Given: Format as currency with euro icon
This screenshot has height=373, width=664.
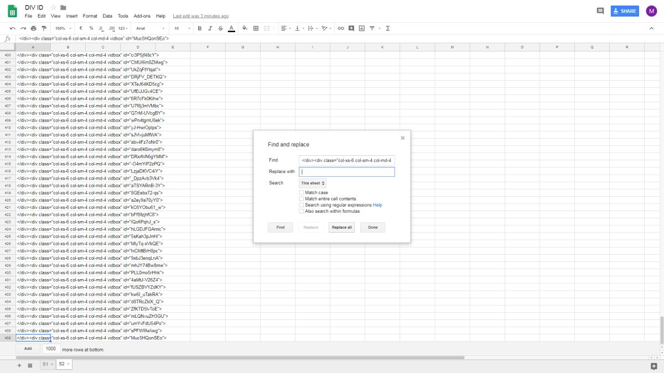Looking at the screenshot, I should tap(81, 28).
